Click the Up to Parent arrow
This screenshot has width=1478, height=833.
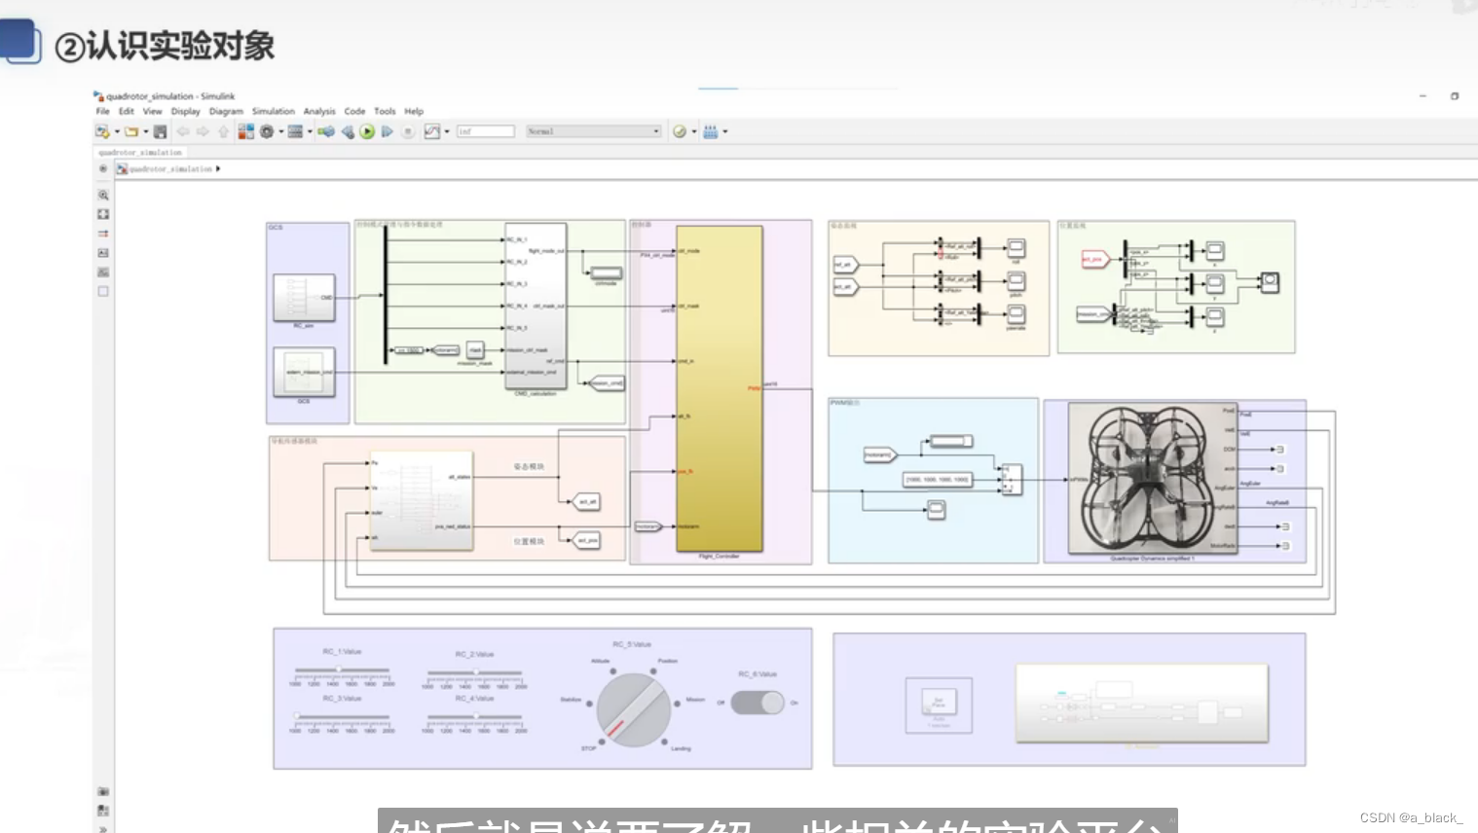pos(223,131)
